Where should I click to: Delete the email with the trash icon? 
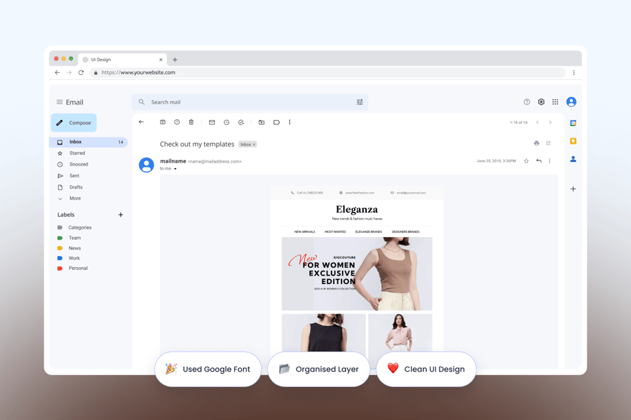click(x=191, y=122)
